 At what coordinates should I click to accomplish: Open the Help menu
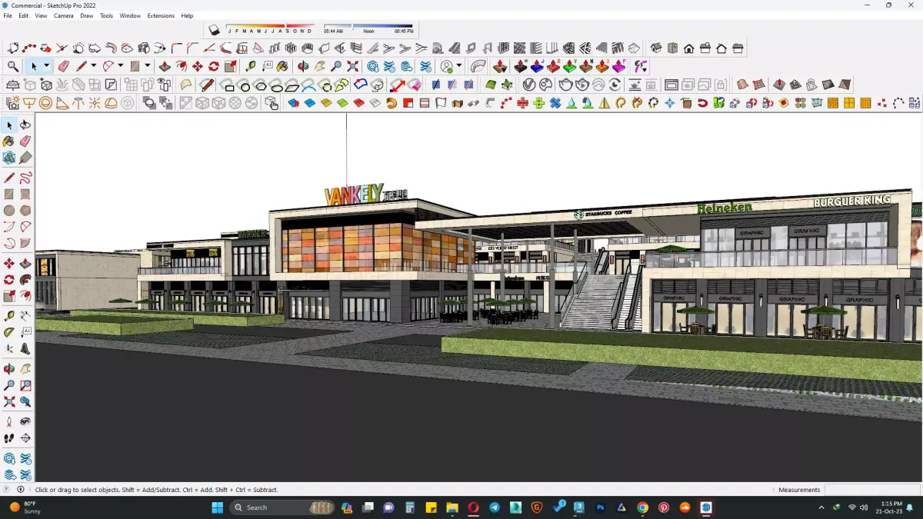[187, 15]
